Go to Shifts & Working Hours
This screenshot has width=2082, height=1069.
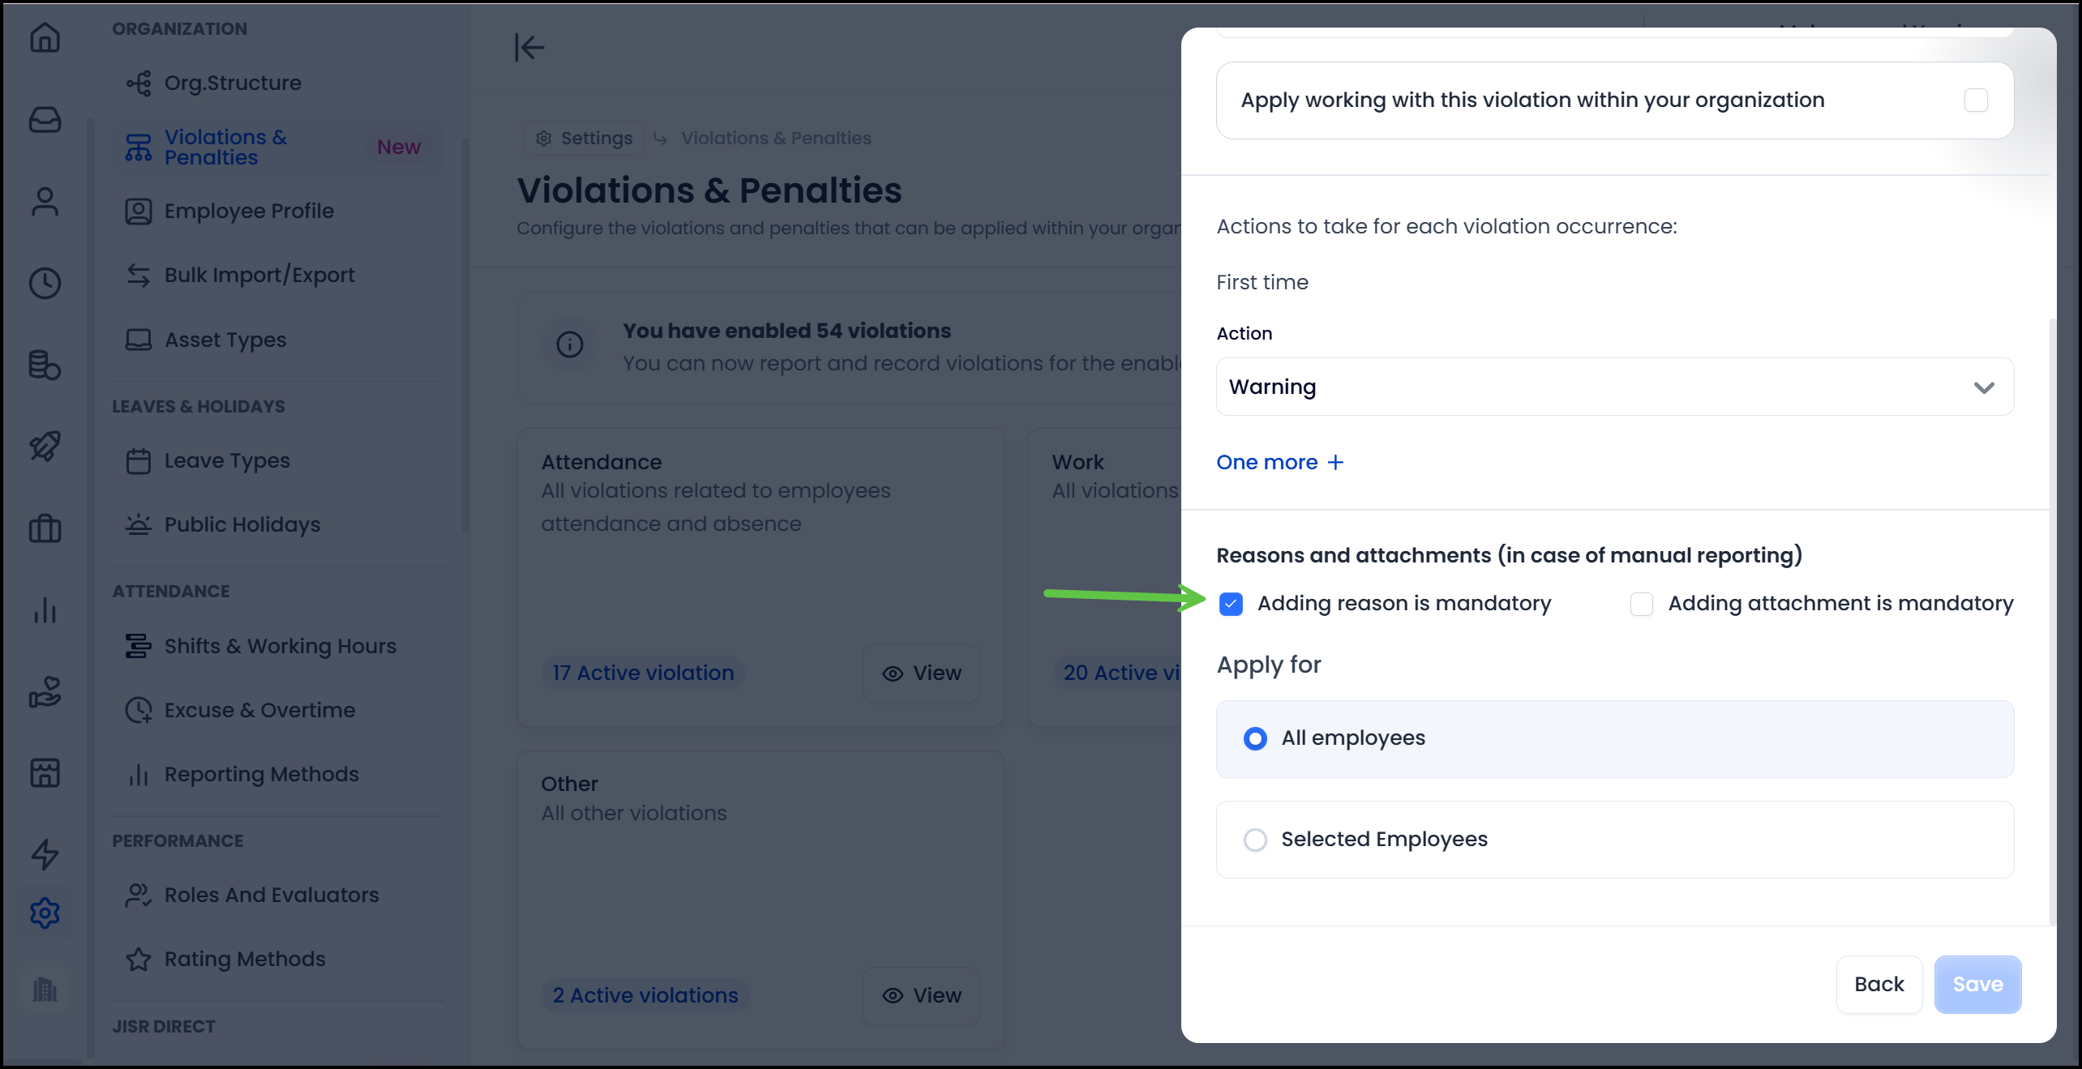(x=280, y=646)
